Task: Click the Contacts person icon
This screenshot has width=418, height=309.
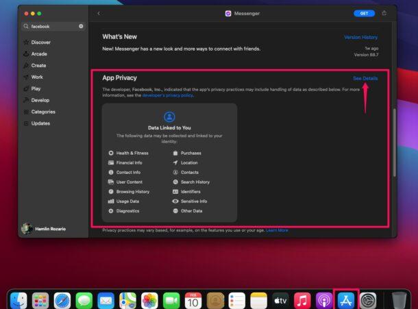Action: [175, 172]
